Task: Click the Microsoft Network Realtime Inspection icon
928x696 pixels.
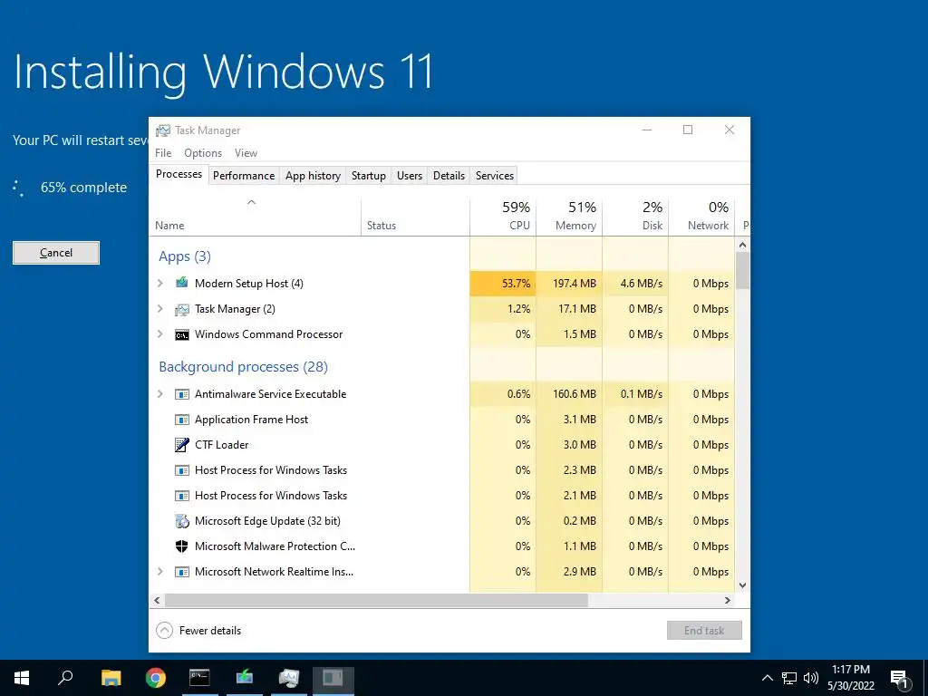Action: click(x=181, y=572)
